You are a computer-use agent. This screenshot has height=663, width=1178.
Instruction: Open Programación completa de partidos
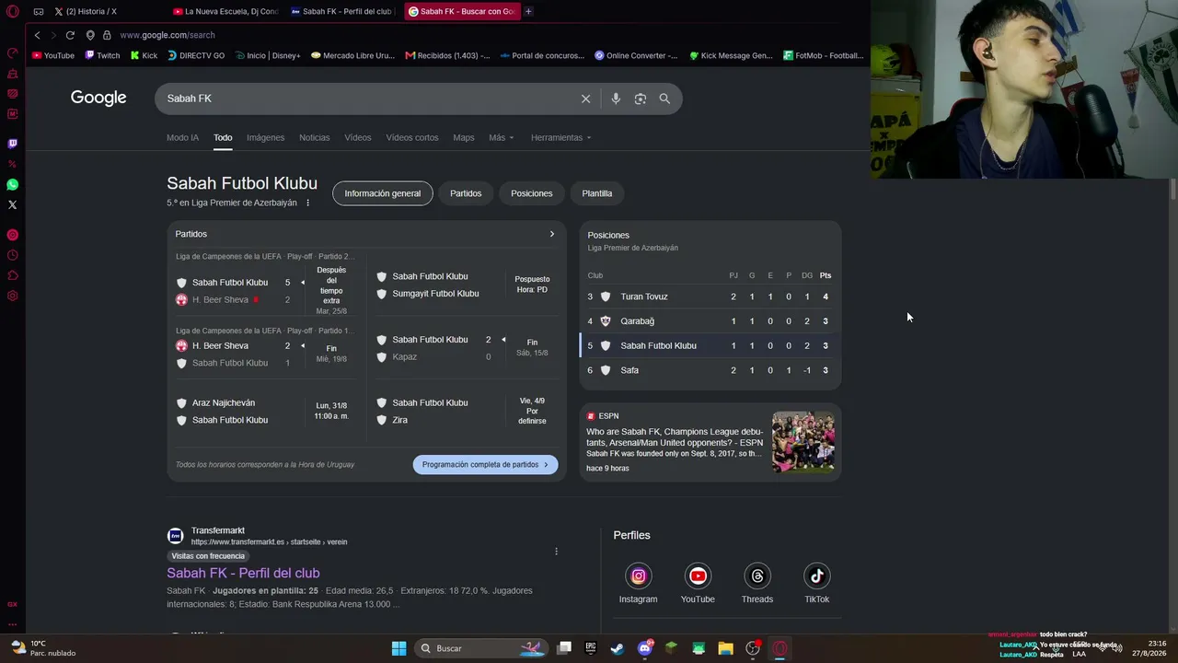pos(485,465)
